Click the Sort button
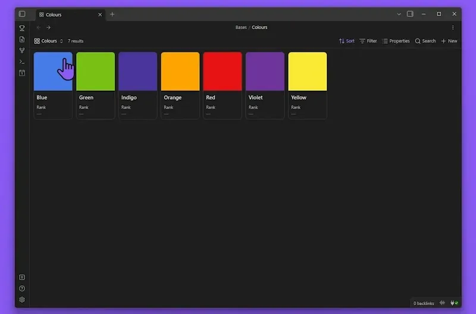 point(347,41)
